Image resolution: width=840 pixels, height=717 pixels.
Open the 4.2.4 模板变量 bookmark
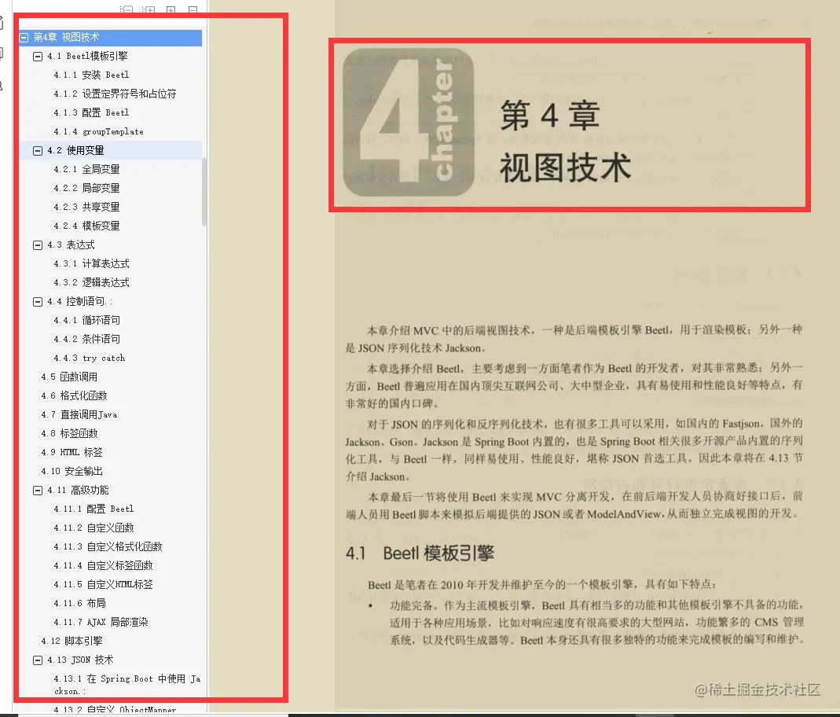coord(86,226)
